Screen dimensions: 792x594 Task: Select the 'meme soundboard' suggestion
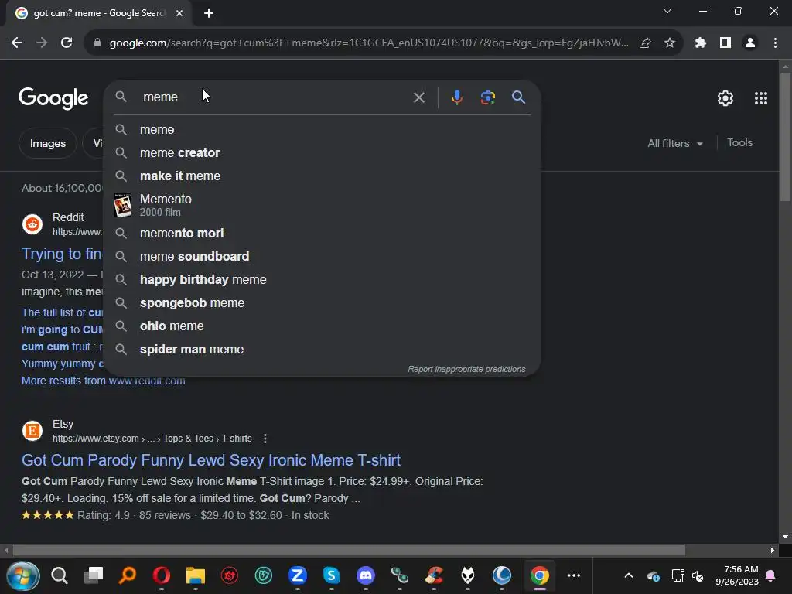coord(323,257)
